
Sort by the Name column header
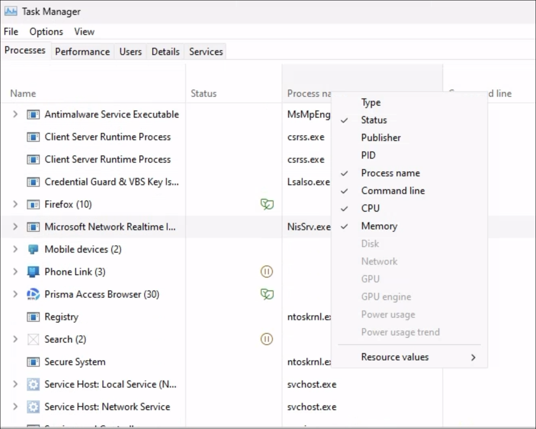coord(23,94)
